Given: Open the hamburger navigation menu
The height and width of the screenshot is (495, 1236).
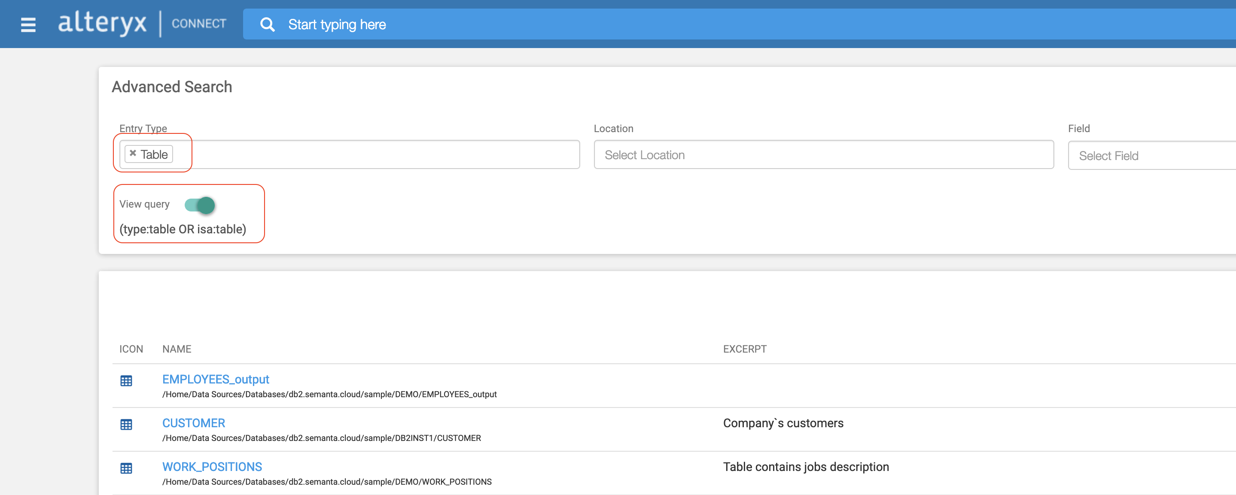Looking at the screenshot, I should pos(28,24).
